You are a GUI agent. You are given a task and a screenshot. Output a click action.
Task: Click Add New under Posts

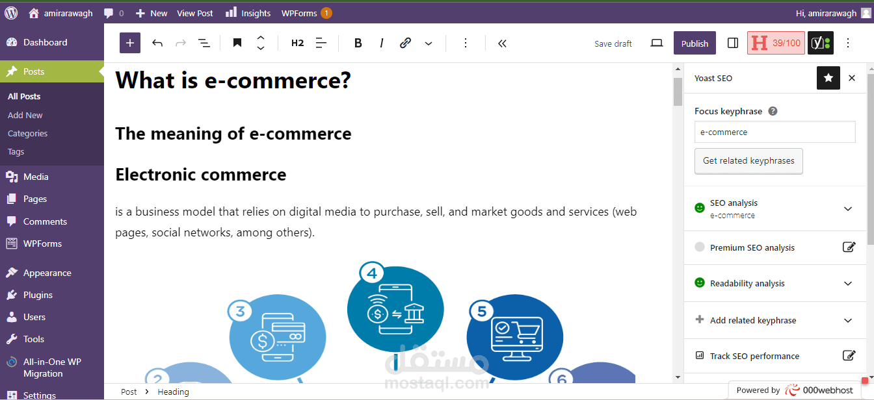coord(25,115)
